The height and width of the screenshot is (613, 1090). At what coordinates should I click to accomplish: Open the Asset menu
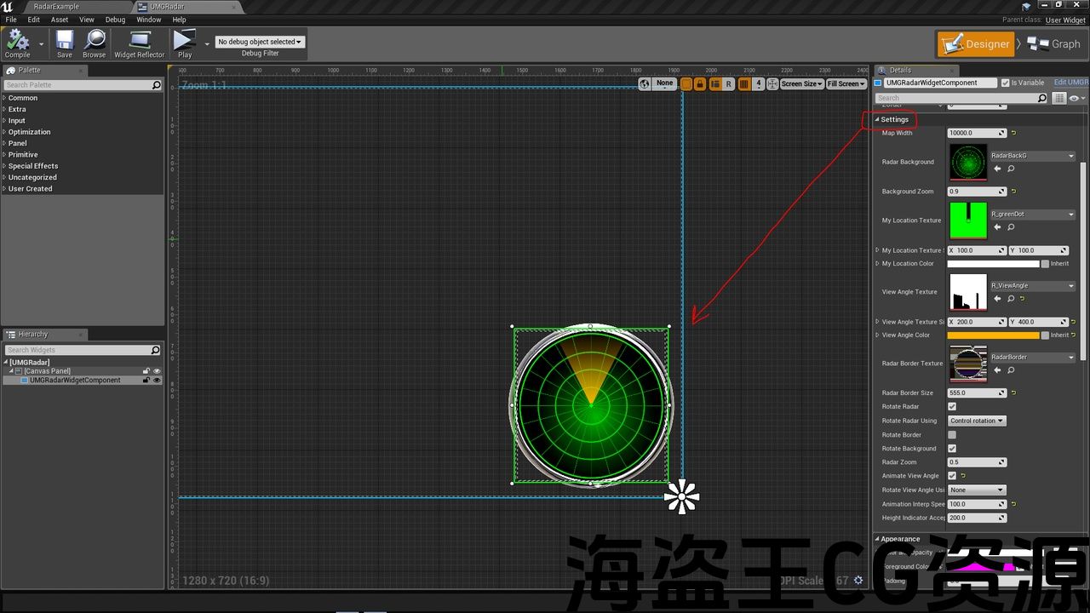pos(60,20)
